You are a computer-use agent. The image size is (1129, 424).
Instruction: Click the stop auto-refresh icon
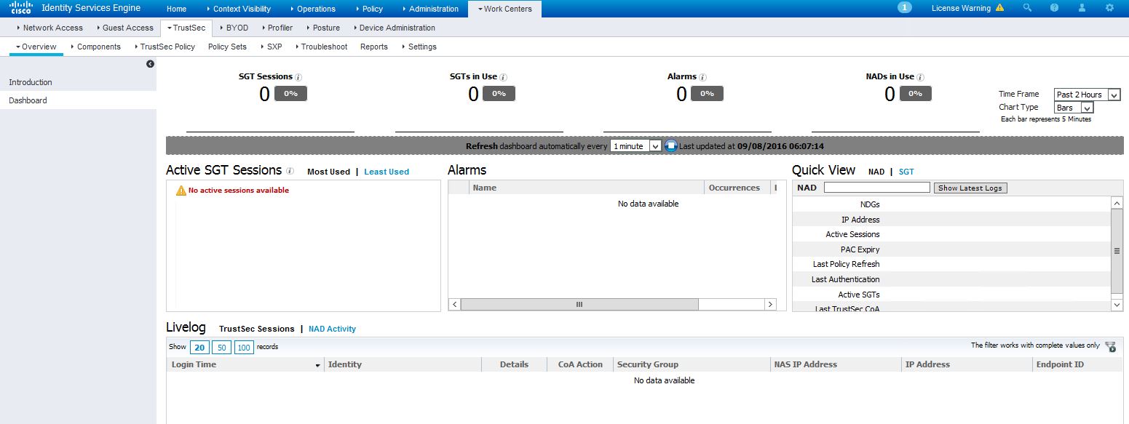point(671,146)
